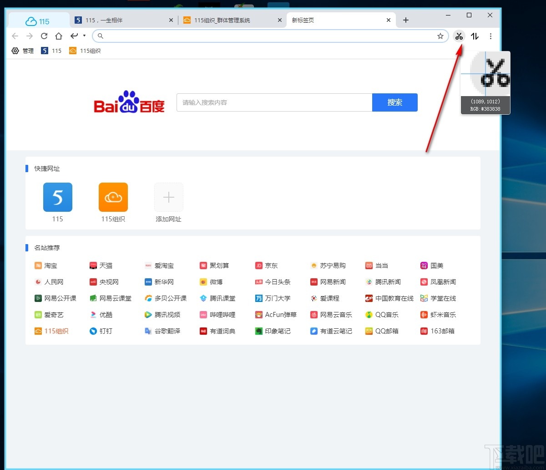
Task: Open 当当 site link
Action: tap(377, 266)
